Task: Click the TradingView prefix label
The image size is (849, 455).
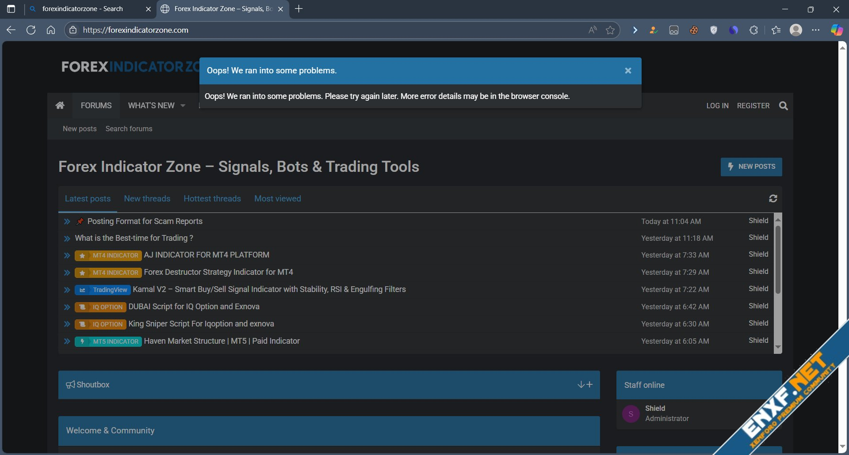Action: [x=103, y=290]
